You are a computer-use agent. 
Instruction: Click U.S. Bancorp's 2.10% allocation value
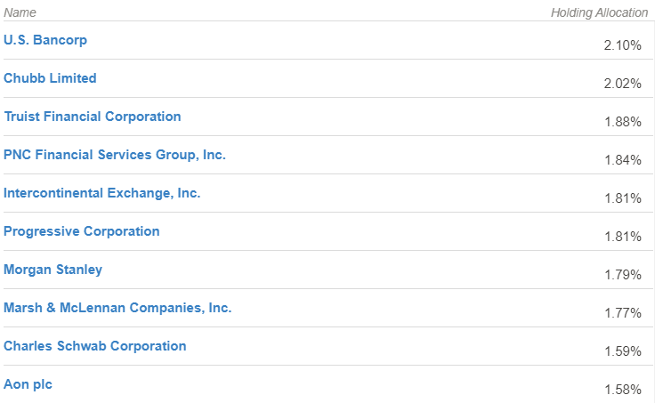[622, 45]
